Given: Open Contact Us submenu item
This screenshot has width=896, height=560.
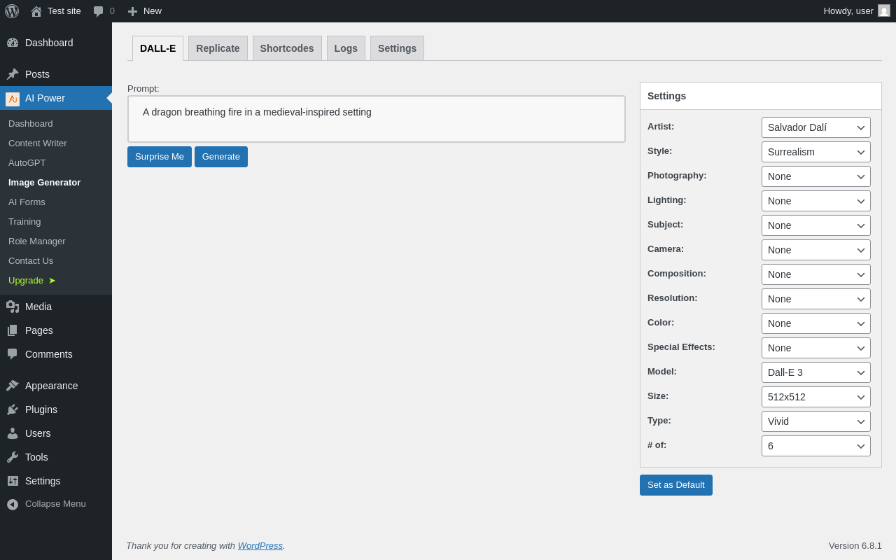Looking at the screenshot, I should point(56,261).
